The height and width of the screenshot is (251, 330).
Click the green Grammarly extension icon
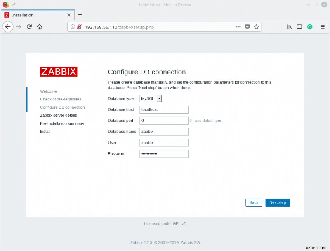point(310,27)
